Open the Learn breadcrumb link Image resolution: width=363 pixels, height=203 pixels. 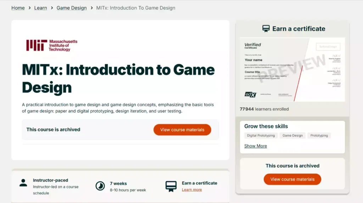tap(40, 8)
